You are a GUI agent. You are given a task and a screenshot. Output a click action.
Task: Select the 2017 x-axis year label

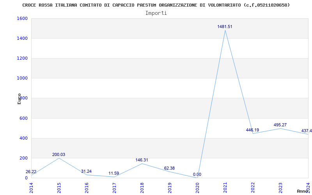(114, 188)
